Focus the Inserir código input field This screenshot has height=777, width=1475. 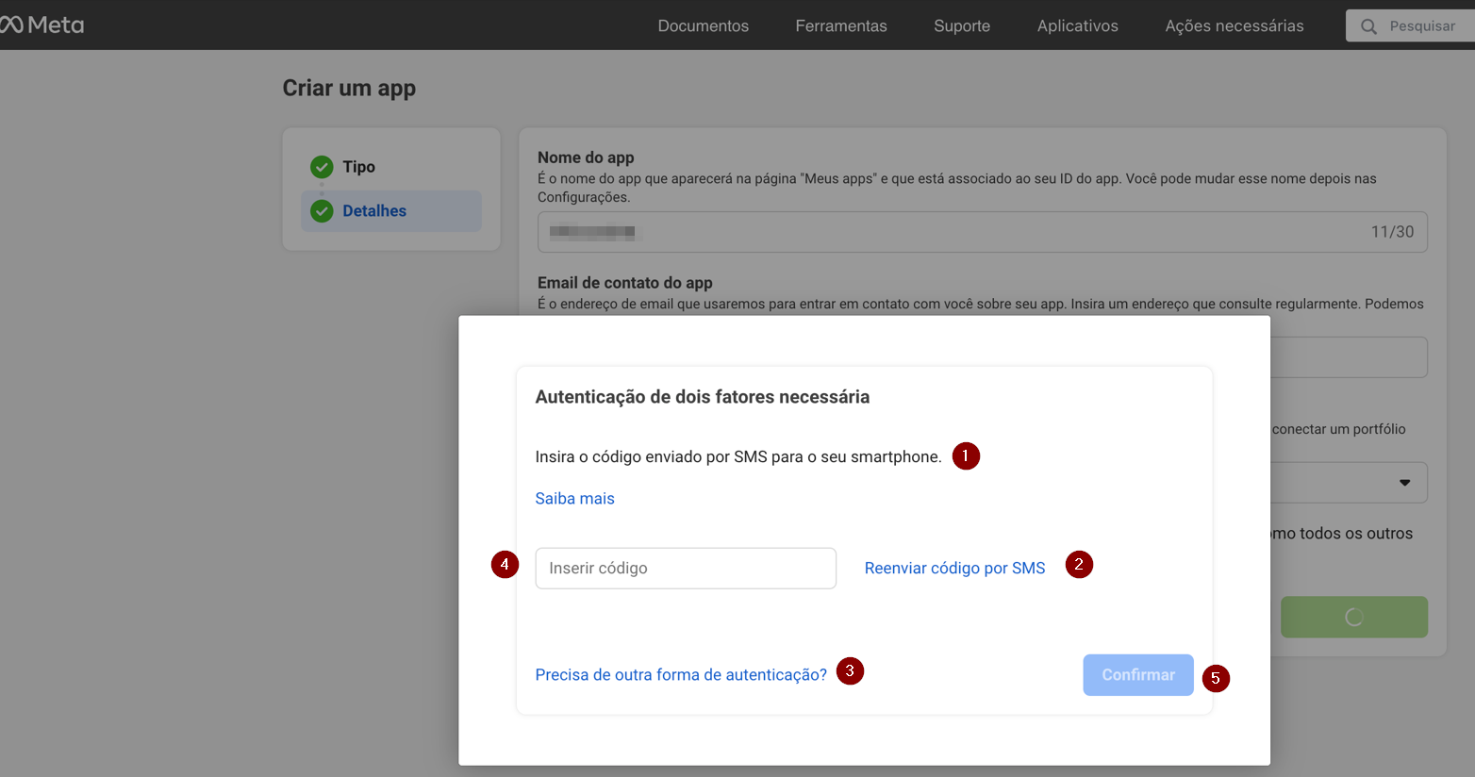(x=685, y=569)
